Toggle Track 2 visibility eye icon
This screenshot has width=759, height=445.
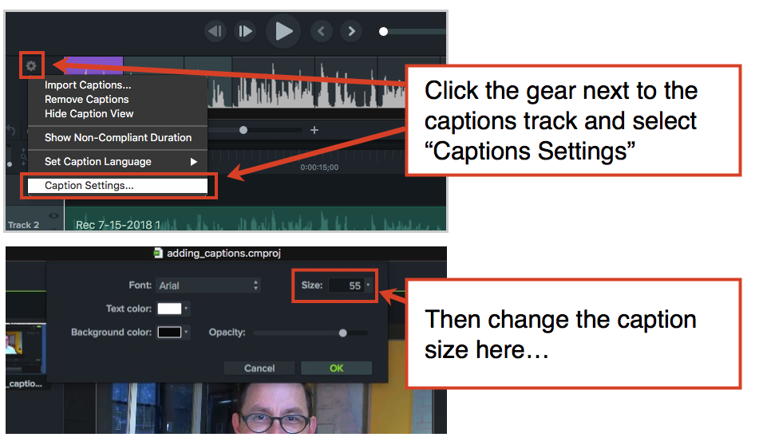coord(53,215)
